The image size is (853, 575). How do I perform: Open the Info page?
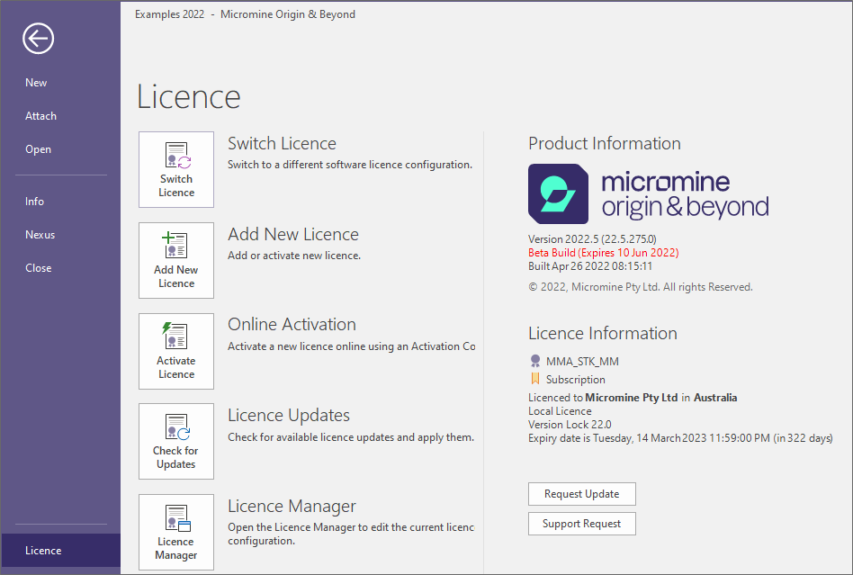tap(34, 202)
